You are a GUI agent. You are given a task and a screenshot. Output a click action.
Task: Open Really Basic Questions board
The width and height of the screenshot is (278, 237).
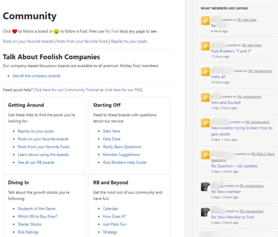(122, 147)
